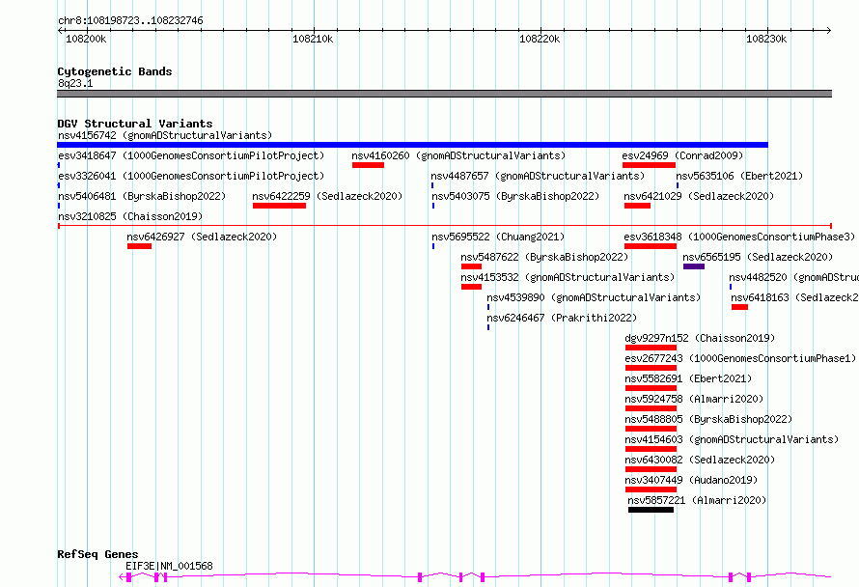Screen dimensions: 859x587
Task: Click nsv4153532 variant label
Action: 568,277
